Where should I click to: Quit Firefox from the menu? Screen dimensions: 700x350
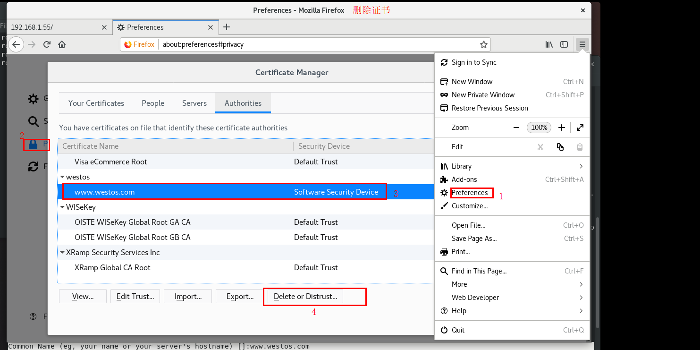pos(512,330)
